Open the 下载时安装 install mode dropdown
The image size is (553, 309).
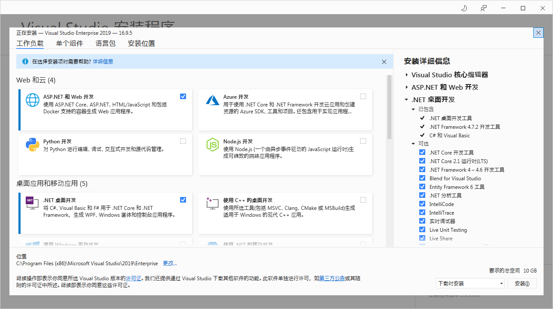pos(470,283)
